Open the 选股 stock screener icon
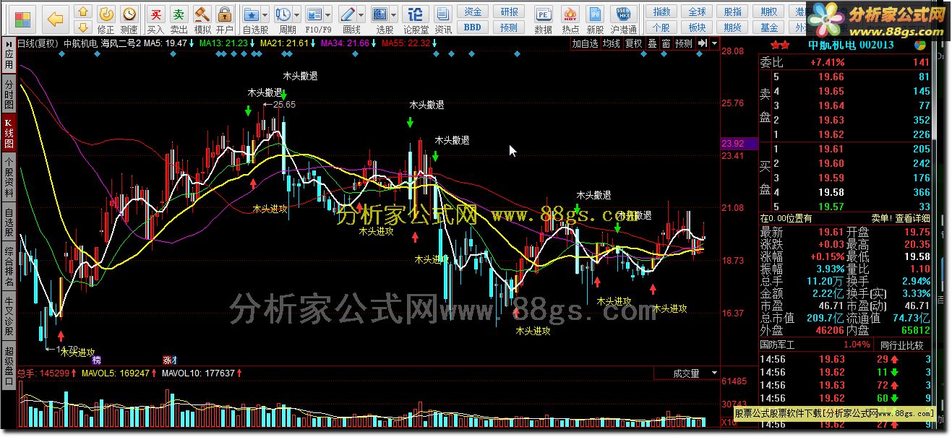952x437 pixels. (x=380, y=14)
